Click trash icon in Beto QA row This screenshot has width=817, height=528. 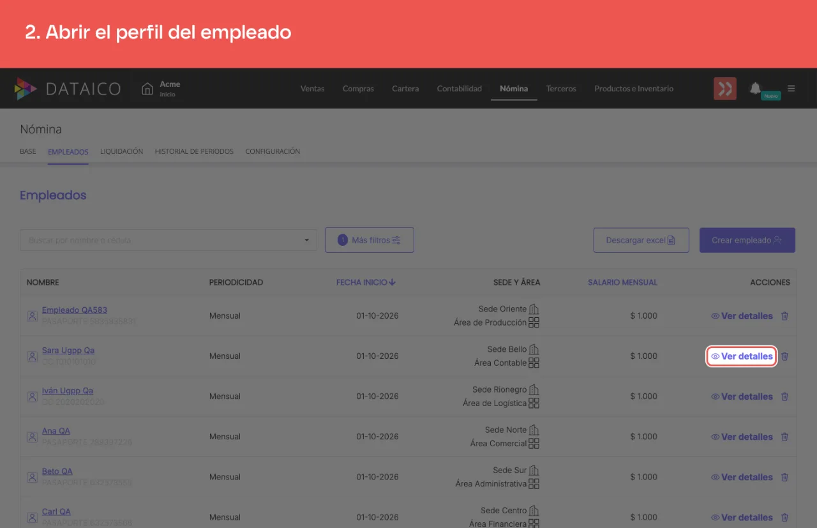785,477
